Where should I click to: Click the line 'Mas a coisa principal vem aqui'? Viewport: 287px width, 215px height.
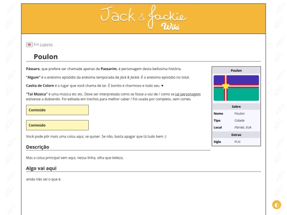tap(75, 158)
